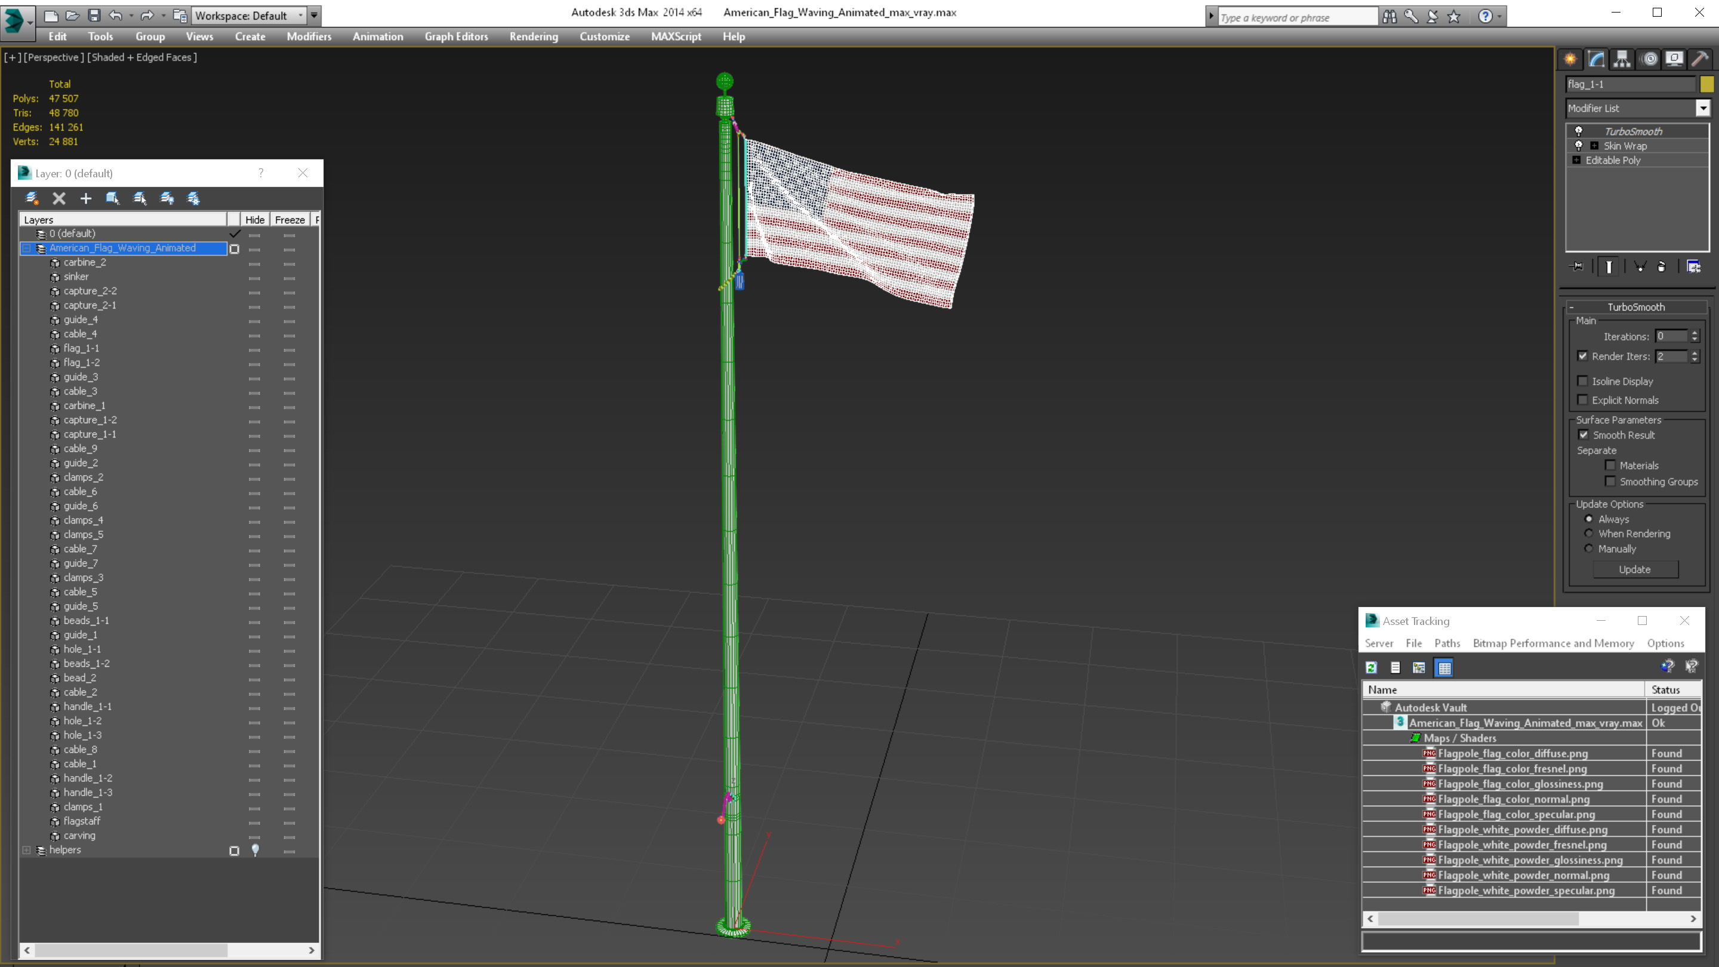Expand the helpers layer
Screen dimensions: 1719x967
click(27, 850)
